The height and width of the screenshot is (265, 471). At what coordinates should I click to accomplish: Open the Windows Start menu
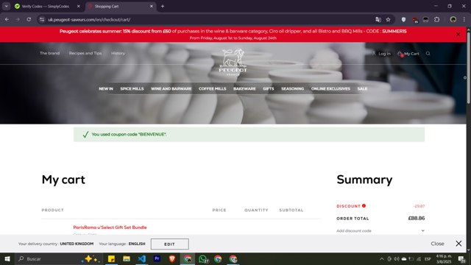pos(7,258)
